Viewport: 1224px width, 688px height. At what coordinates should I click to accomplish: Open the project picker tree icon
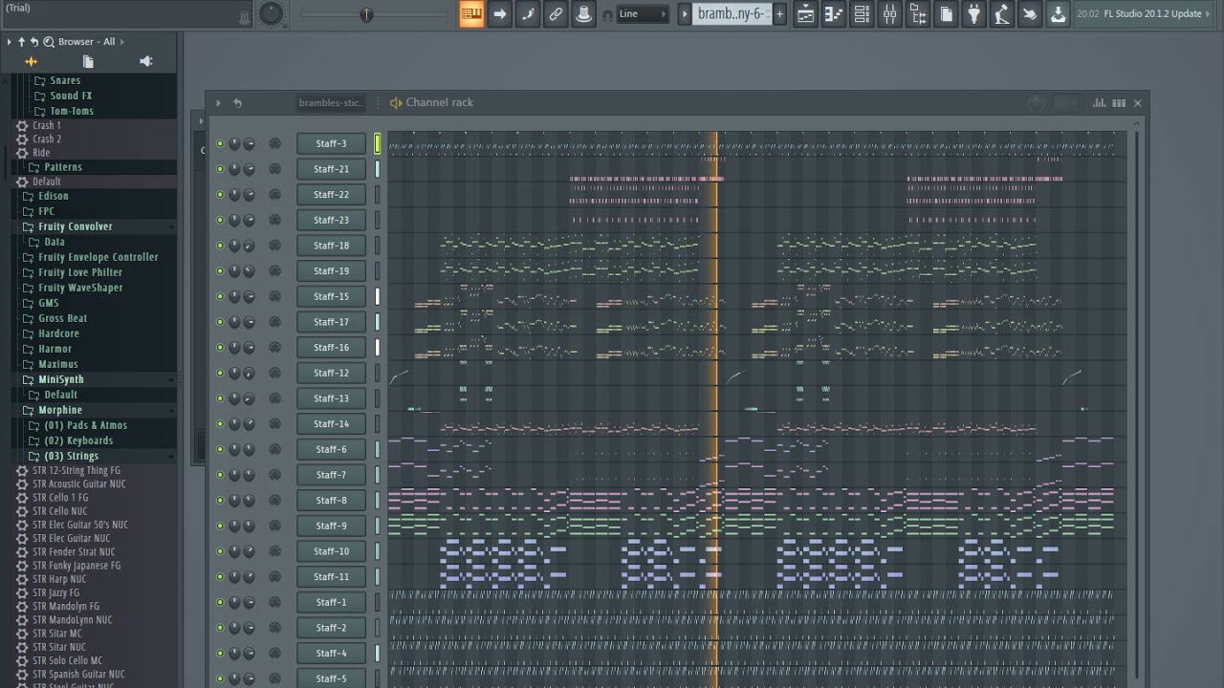click(x=918, y=13)
